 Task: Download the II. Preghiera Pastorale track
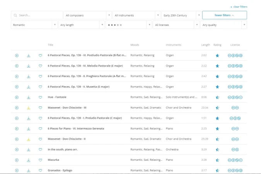[x=29, y=76]
